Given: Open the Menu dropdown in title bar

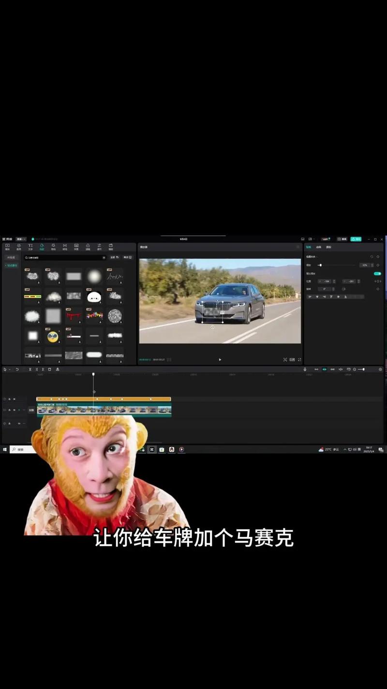Looking at the screenshot, I should tap(21, 239).
